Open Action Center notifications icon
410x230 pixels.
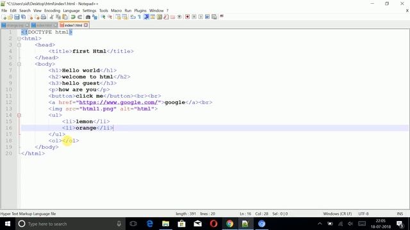click(400, 224)
